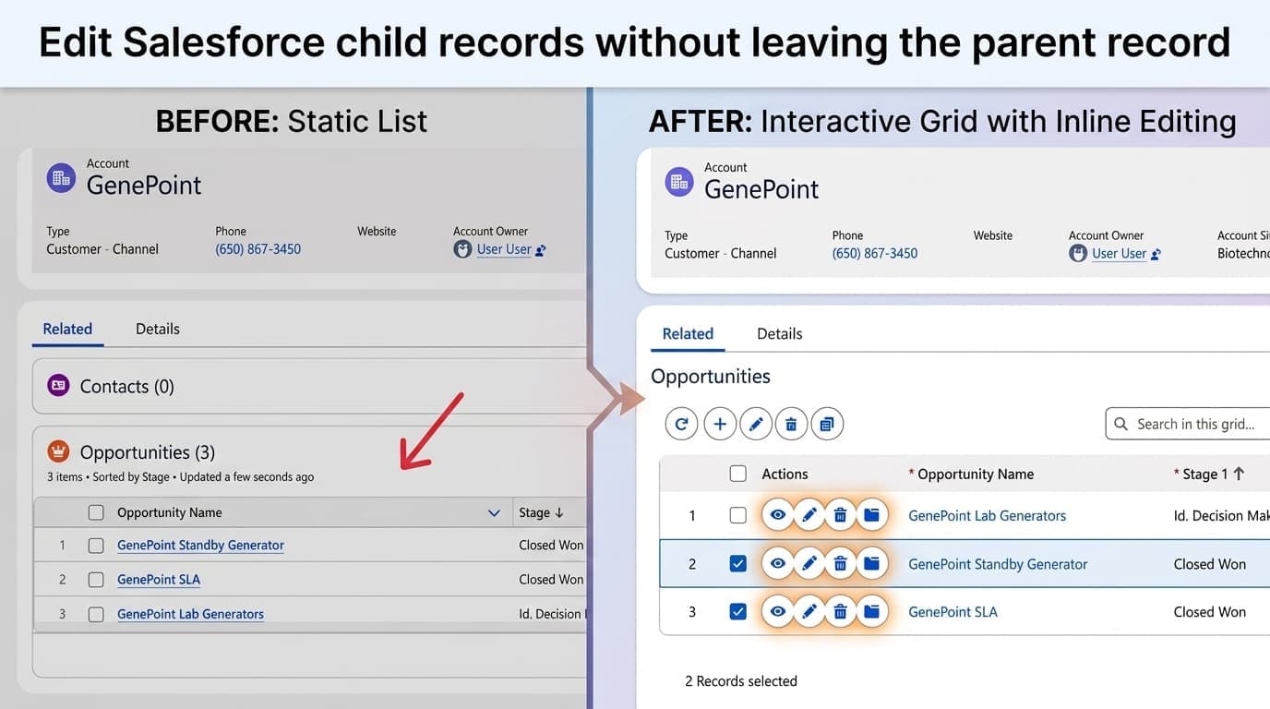Click the User User owner link in the AFTER panel
The image size is (1270, 709).
(x=1120, y=253)
